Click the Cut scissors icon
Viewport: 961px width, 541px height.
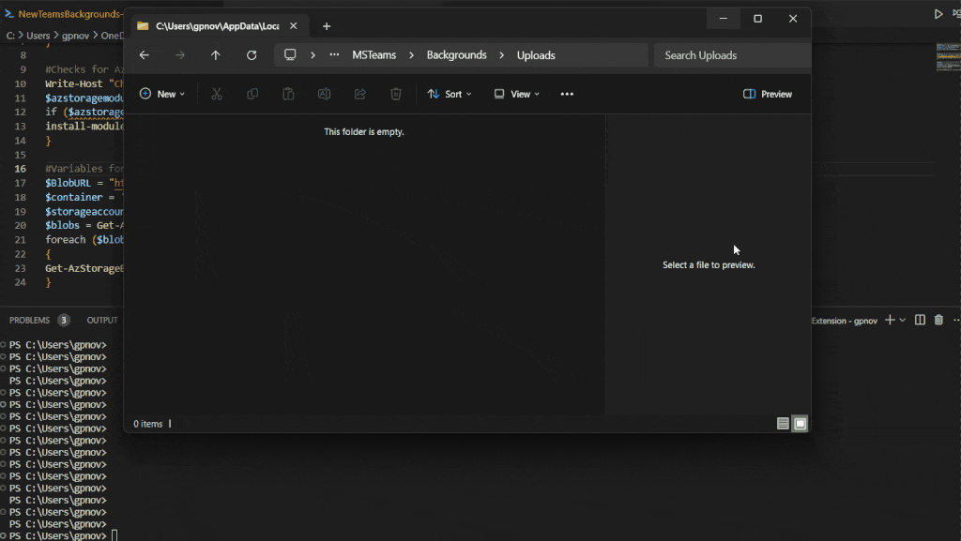pos(217,94)
